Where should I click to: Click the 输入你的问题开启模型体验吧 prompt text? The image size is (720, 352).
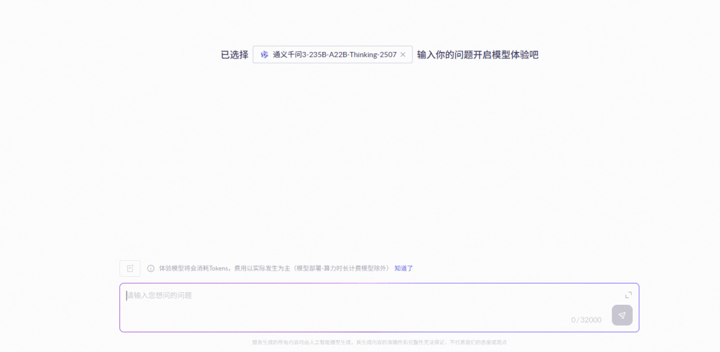coord(477,55)
